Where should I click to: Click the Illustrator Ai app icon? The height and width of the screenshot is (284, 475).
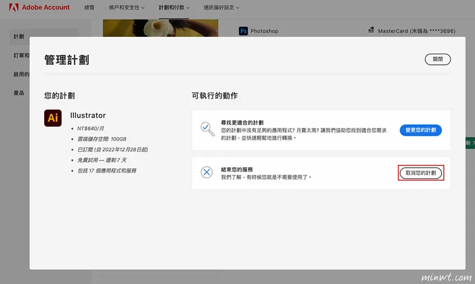click(x=53, y=118)
